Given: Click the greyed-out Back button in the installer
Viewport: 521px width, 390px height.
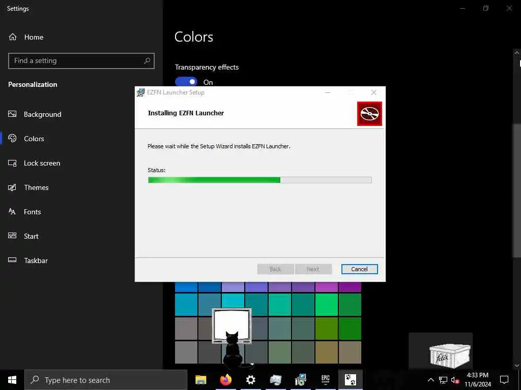Looking at the screenshot, I should (275, 269).
